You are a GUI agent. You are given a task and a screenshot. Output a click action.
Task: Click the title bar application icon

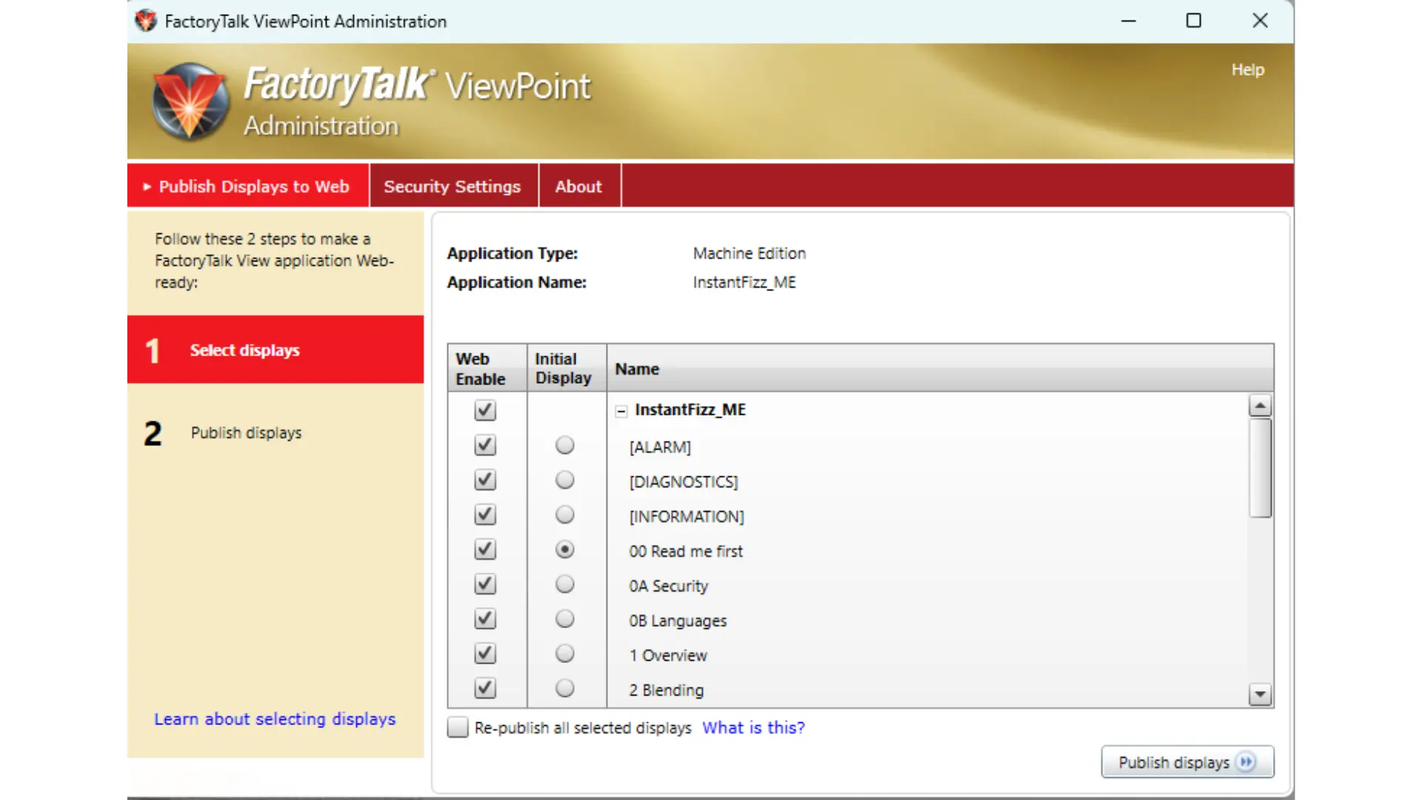tap(146, 21)
